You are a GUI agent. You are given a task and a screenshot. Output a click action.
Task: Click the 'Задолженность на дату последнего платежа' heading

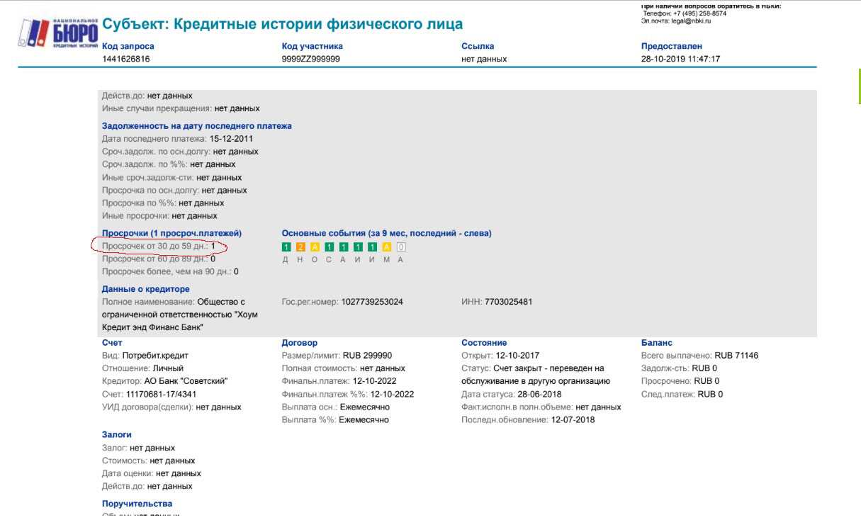click(x=196, y=126)
